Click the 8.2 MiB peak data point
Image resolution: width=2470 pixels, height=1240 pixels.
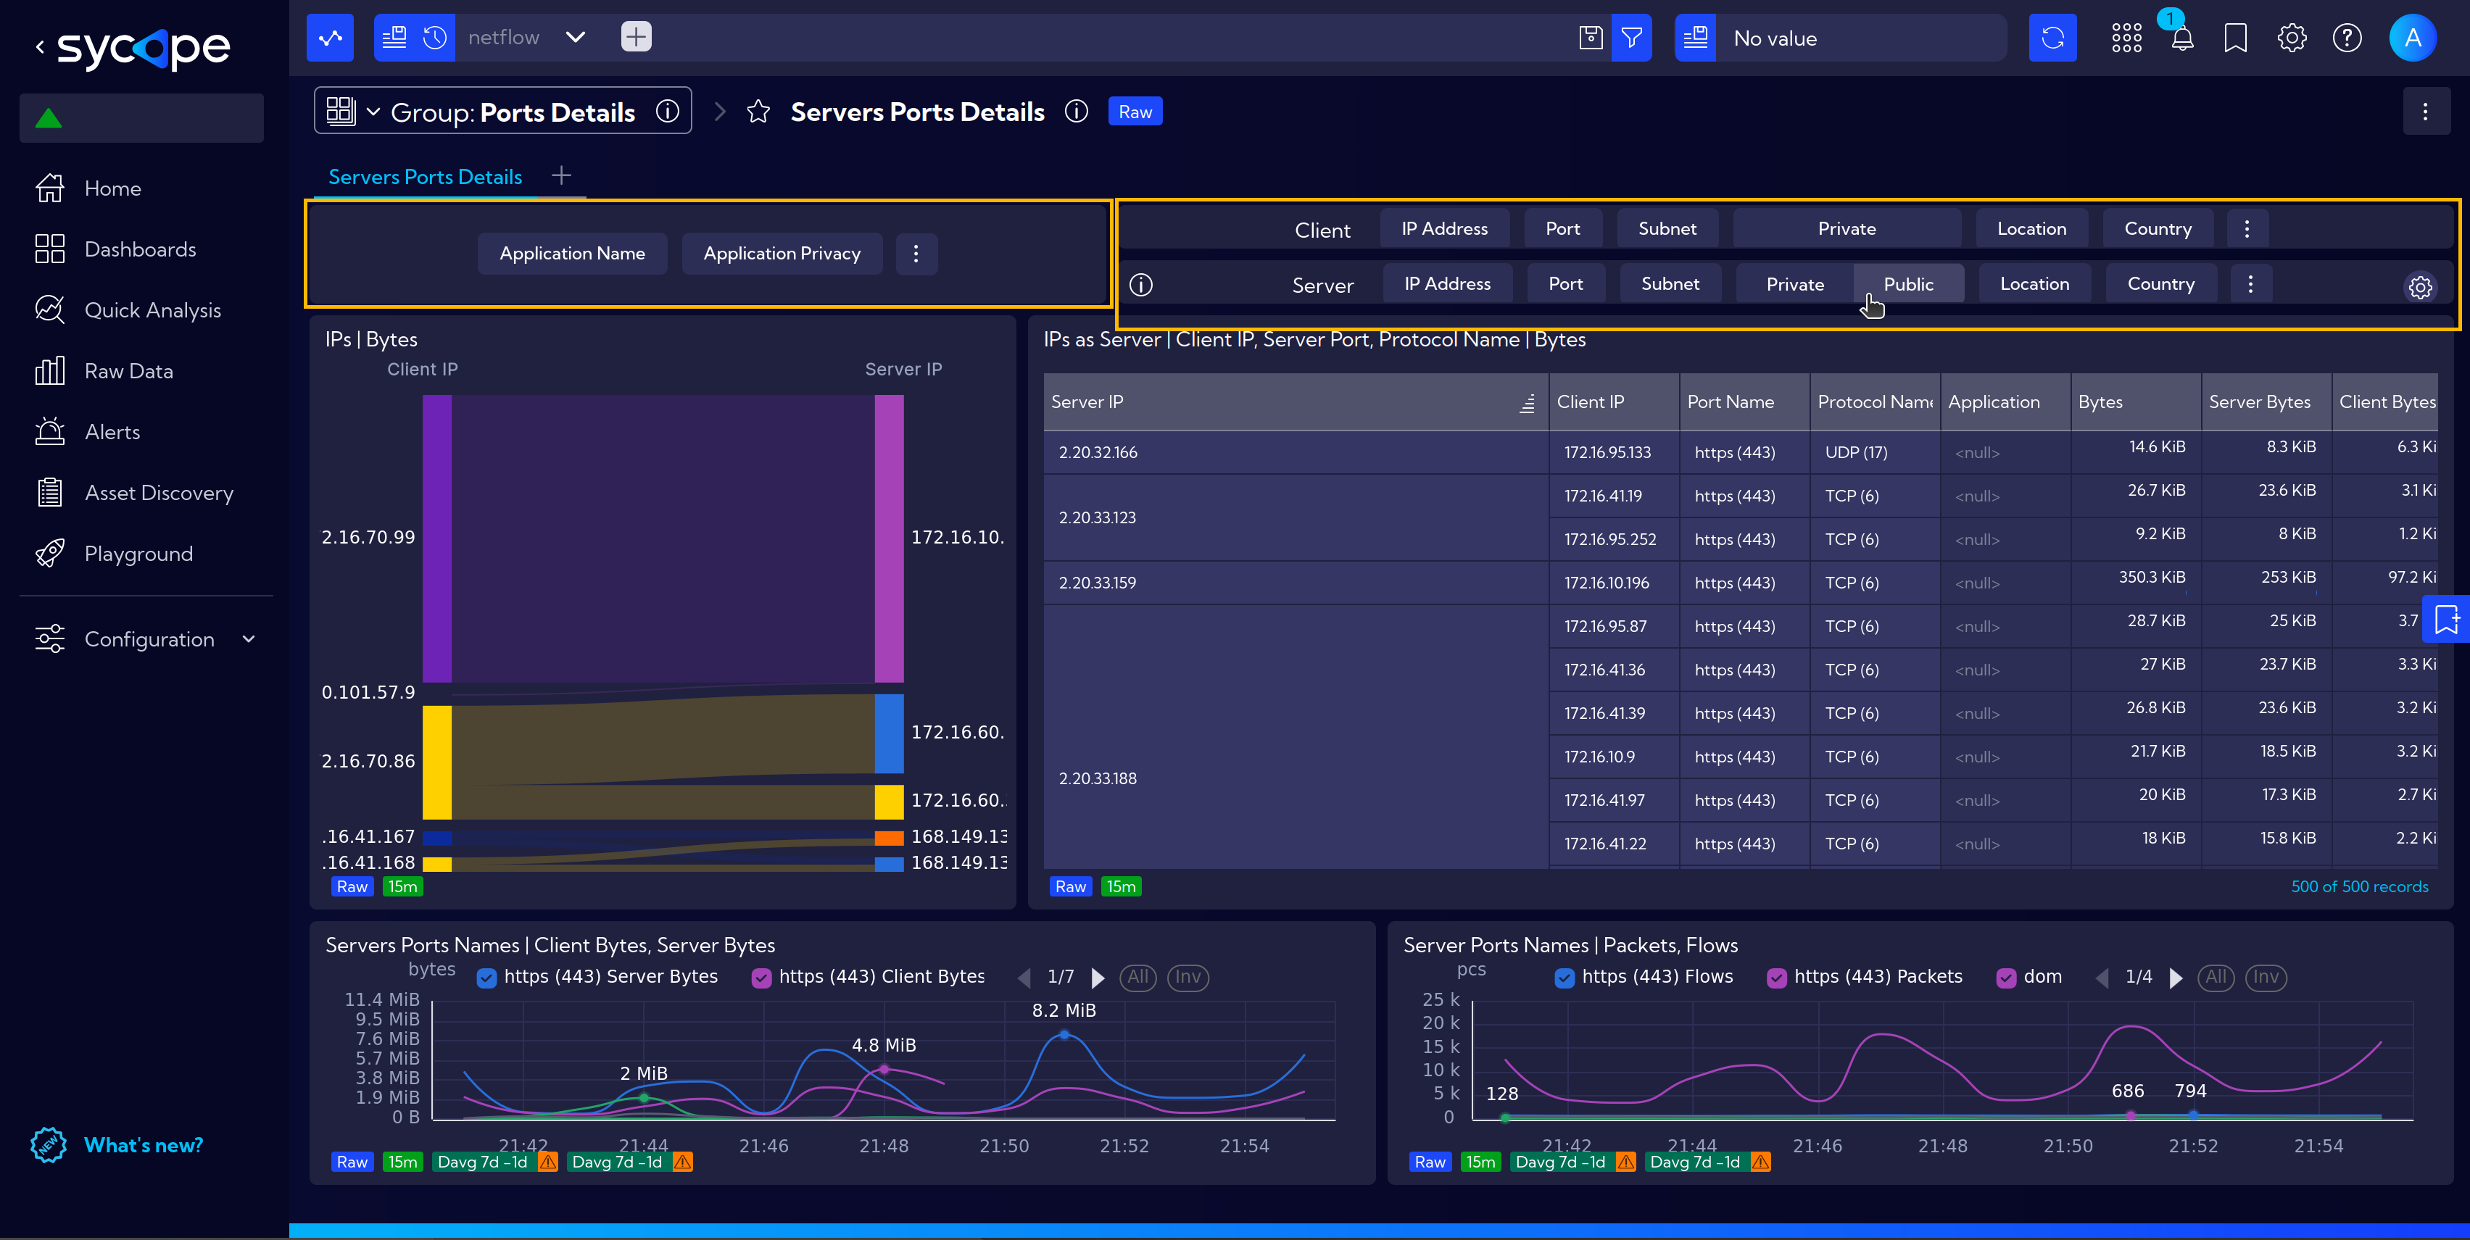[x=1064, y=1035]
